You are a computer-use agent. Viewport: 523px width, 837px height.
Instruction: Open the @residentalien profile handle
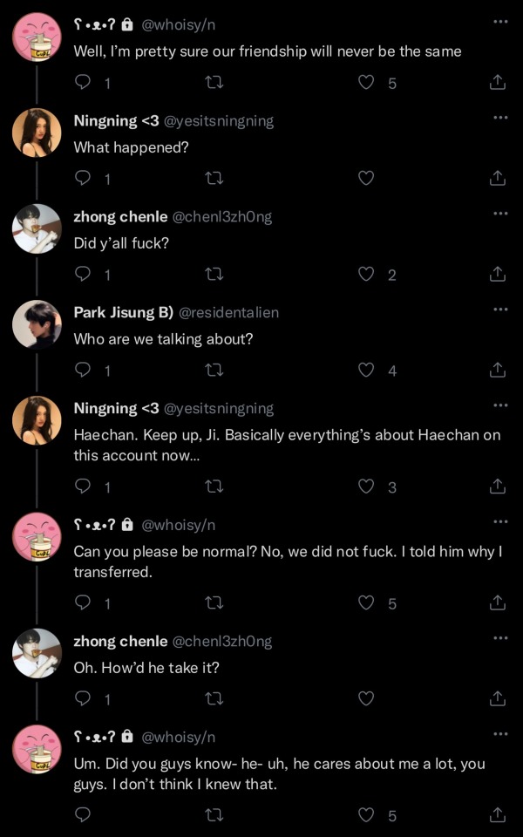click(x=228, y=312)
